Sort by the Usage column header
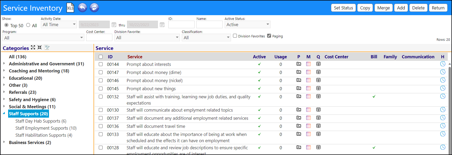Screen dimensions: 452x155 coord(280,57)
